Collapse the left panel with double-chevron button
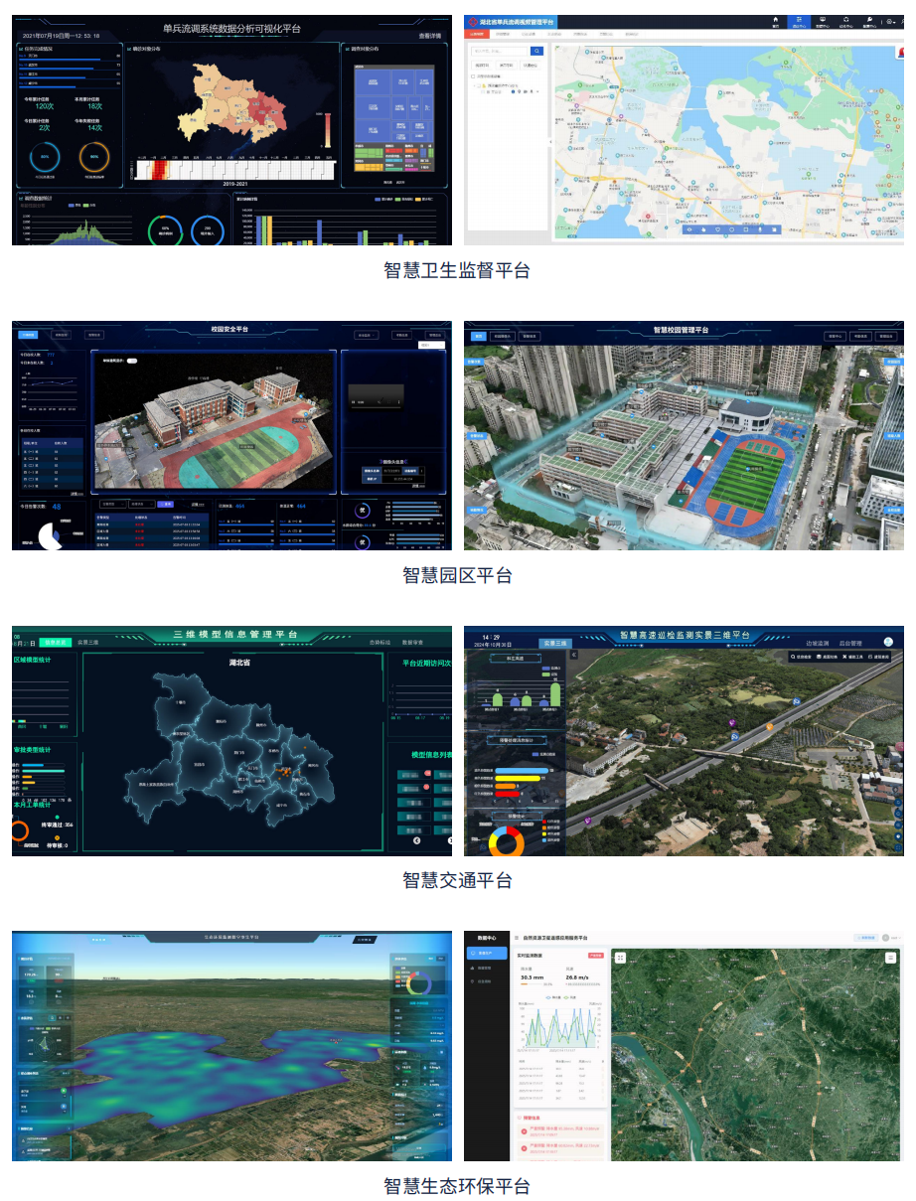Screen dimensions: 916x1201 pos(574,656)
